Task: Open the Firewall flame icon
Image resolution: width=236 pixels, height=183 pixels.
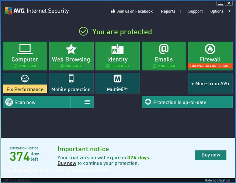Action: (x=210, y=49)
